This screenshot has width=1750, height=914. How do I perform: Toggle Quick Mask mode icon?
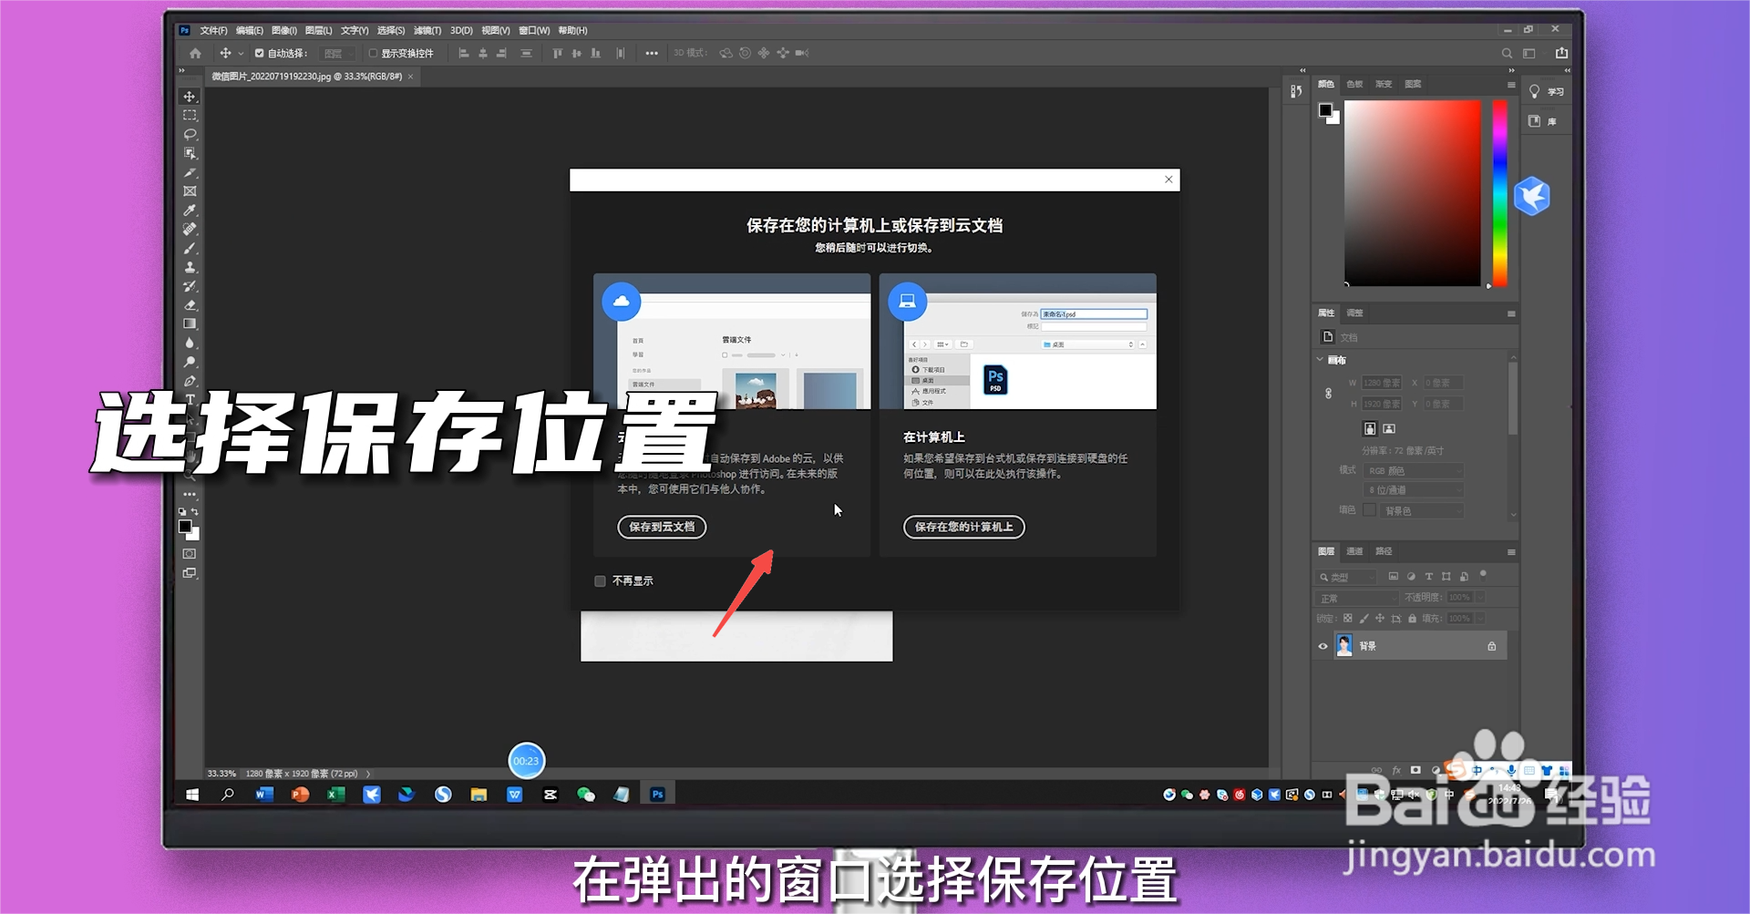(x=190, y=554)
